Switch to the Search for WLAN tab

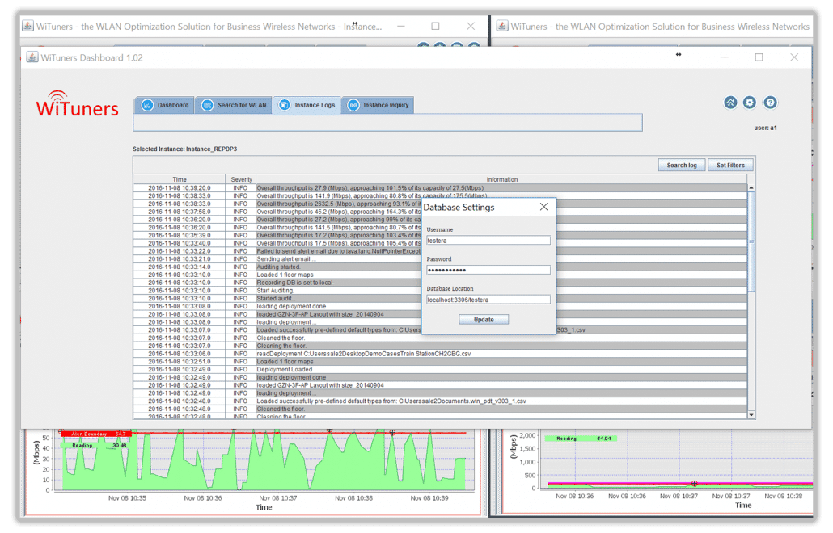tap(234, 105)
